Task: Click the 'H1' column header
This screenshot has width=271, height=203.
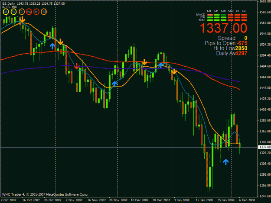Action: (238, 11)
